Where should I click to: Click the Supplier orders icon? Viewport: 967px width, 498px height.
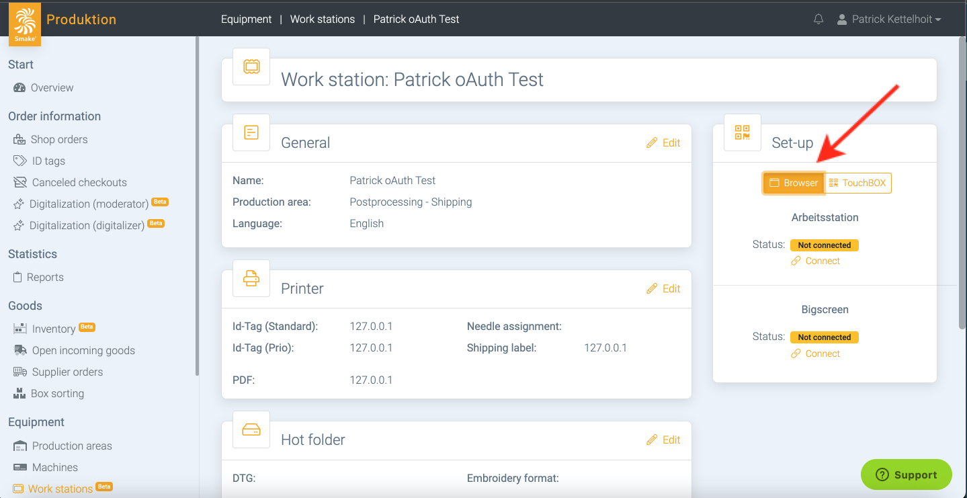point(20,372)
